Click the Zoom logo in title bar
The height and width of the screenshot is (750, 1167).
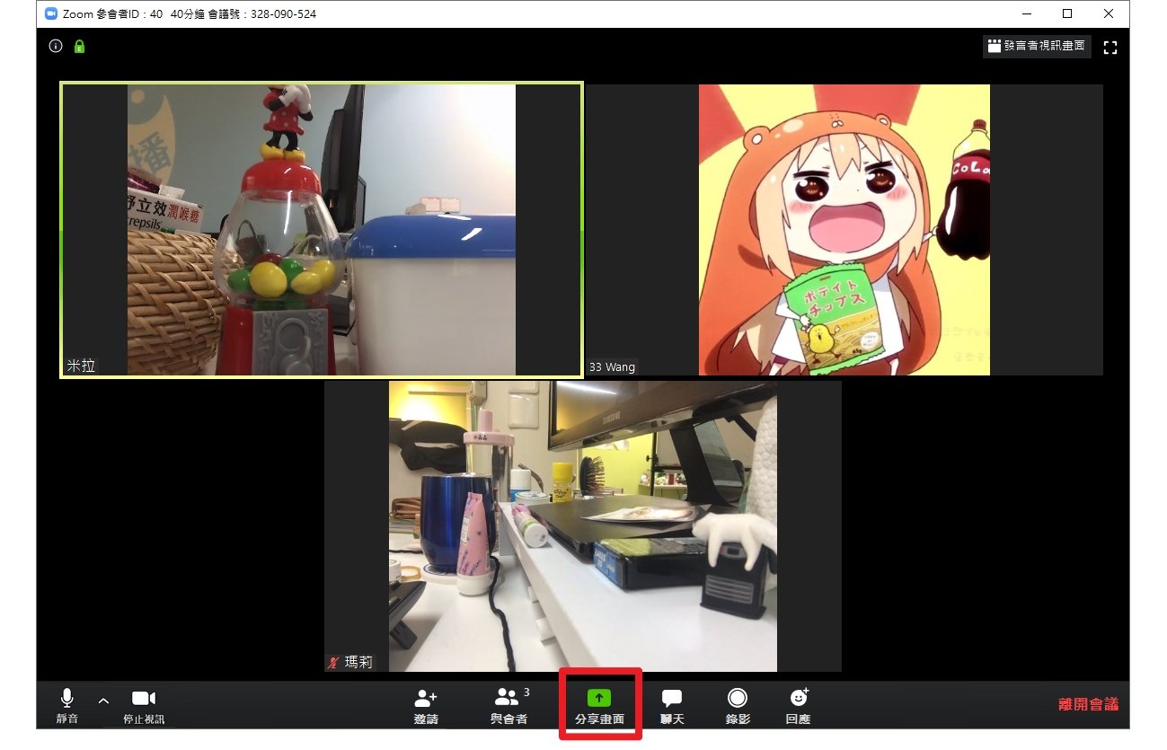pyautogui.click(x=51, y=13)
